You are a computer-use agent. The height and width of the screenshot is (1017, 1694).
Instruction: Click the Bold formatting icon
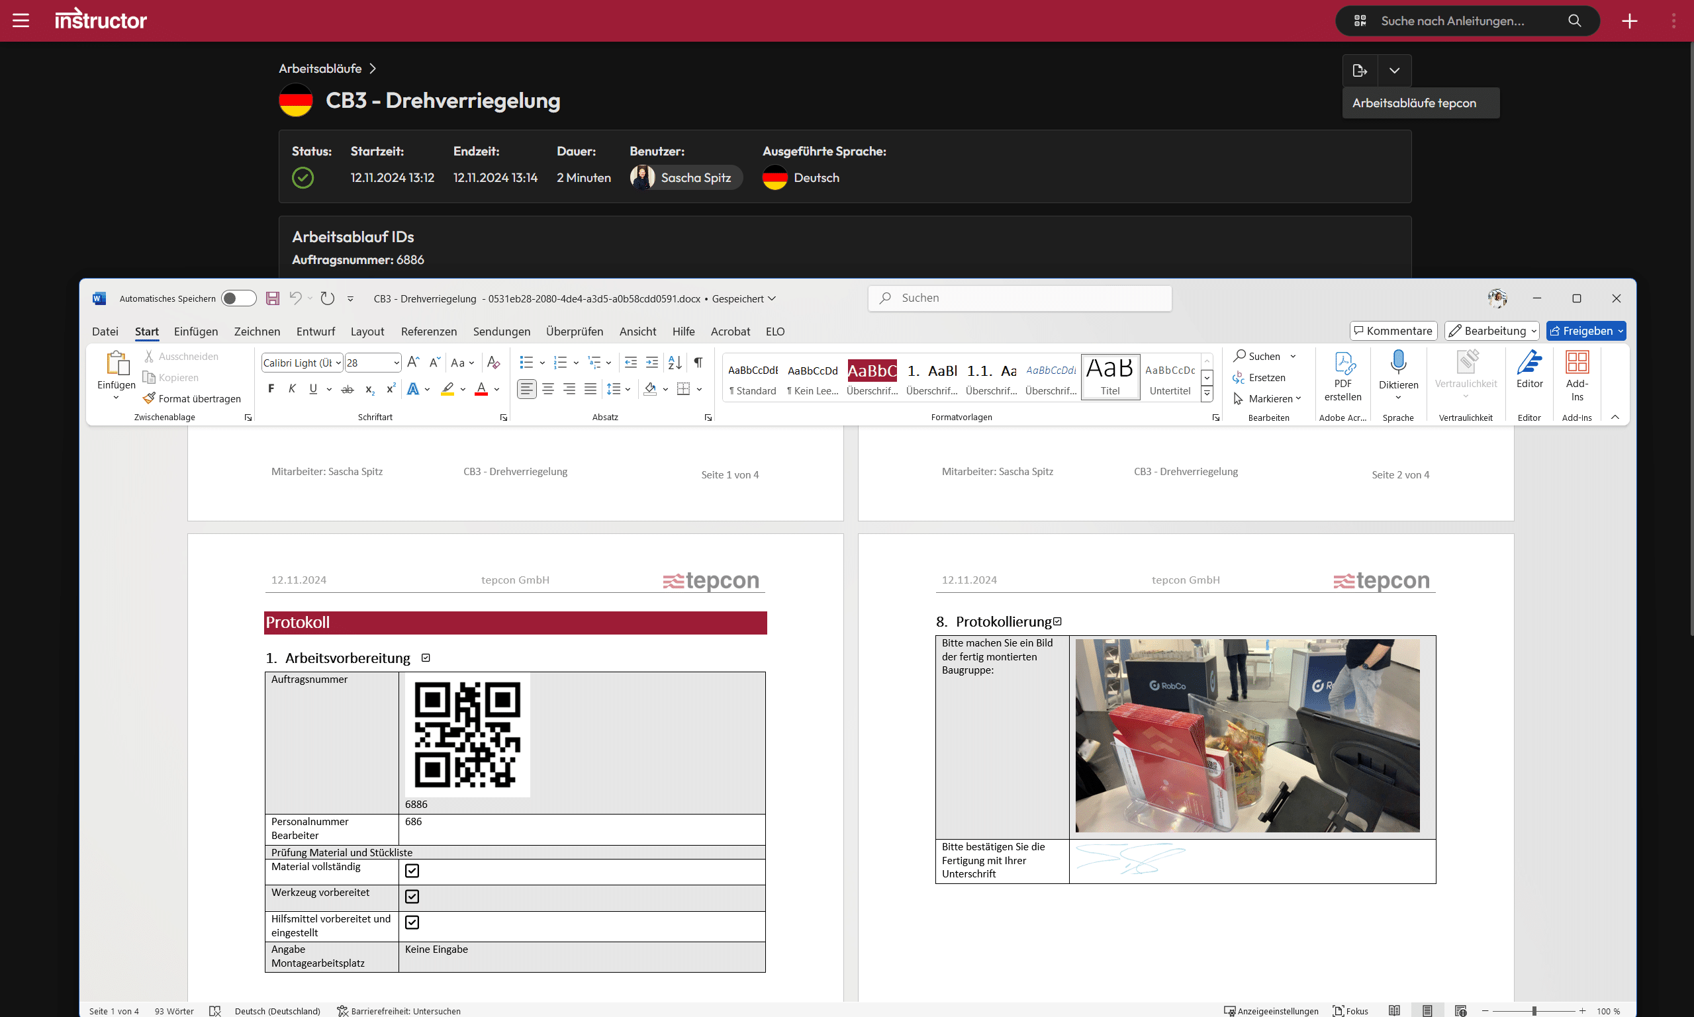coord(271,388)
